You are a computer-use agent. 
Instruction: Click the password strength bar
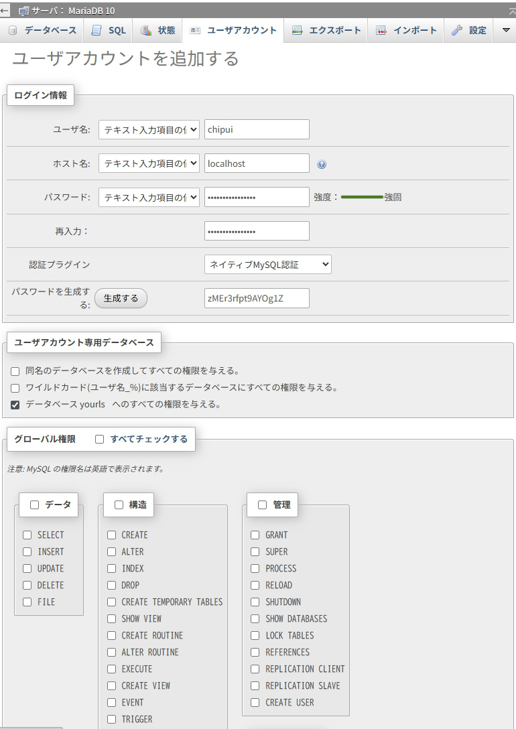(362, 198)
